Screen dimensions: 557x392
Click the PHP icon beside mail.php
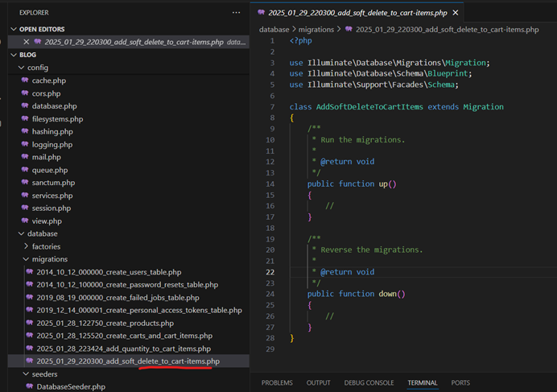pyautogui.click(x=25, y=157)
